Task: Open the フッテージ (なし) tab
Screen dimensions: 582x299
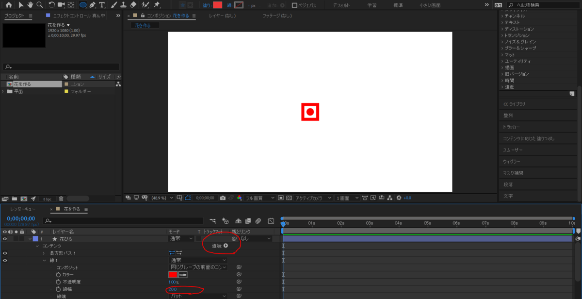Action: point(277,16)
